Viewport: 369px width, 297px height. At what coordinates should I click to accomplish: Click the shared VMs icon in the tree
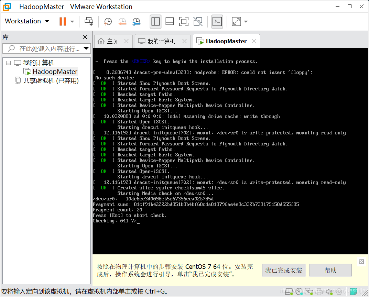pyautogui.click(x=18, y=80)
